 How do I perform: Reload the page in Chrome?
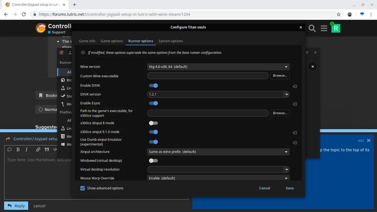pos(24,14)
